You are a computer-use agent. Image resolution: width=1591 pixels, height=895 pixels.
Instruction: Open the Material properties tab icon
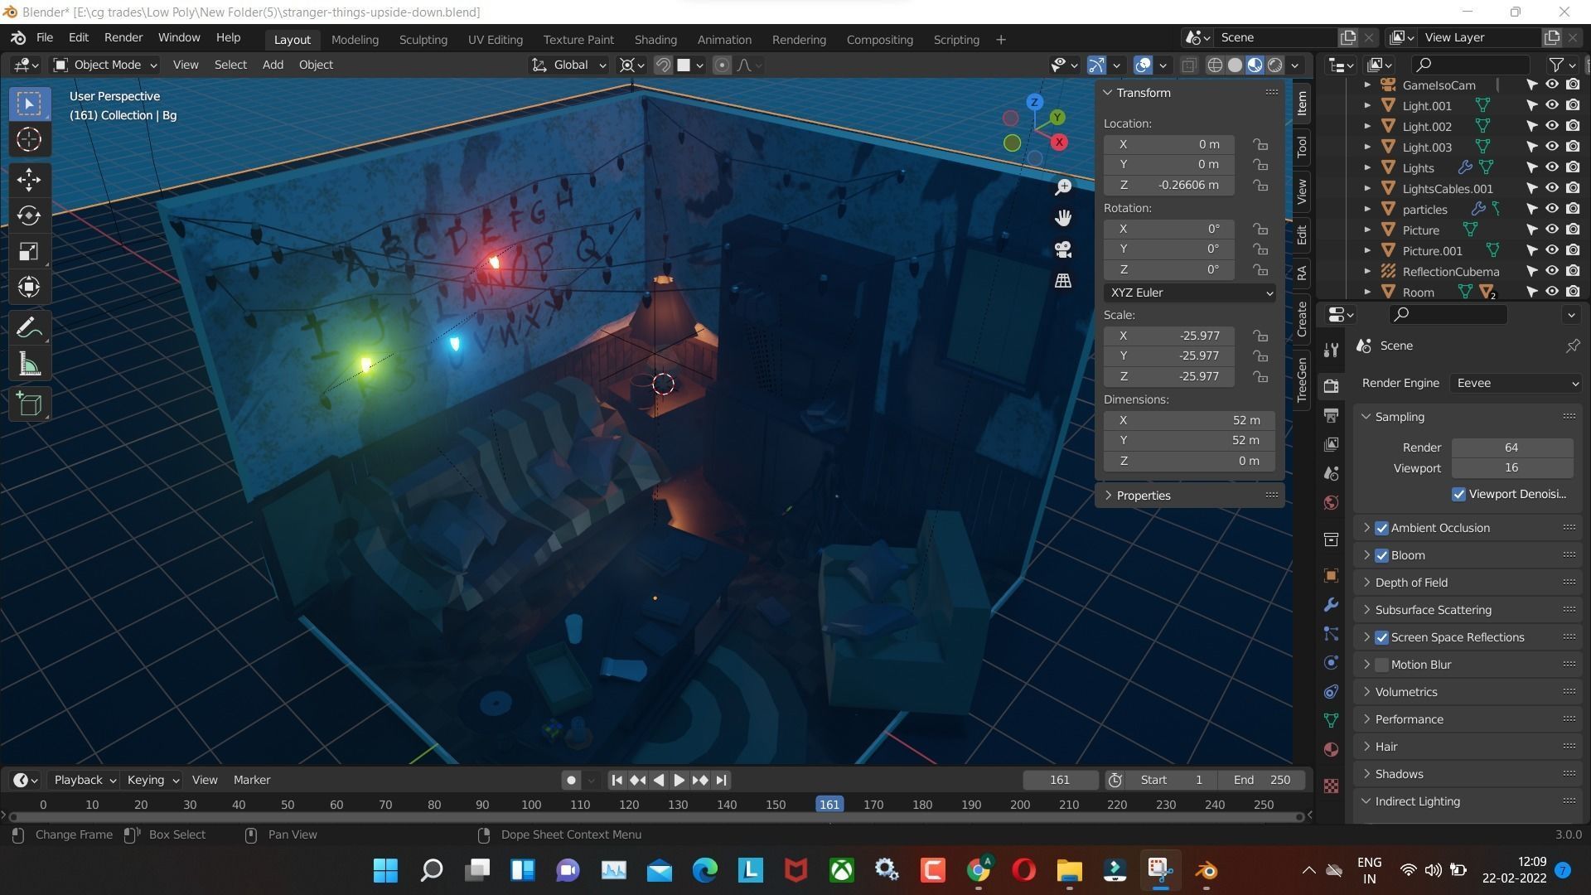click(x=1331, y=750)
